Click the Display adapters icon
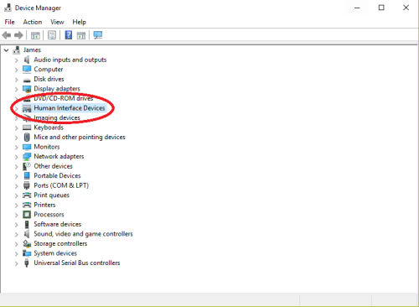This screenshot has width=419, height=307. [27, 89]
